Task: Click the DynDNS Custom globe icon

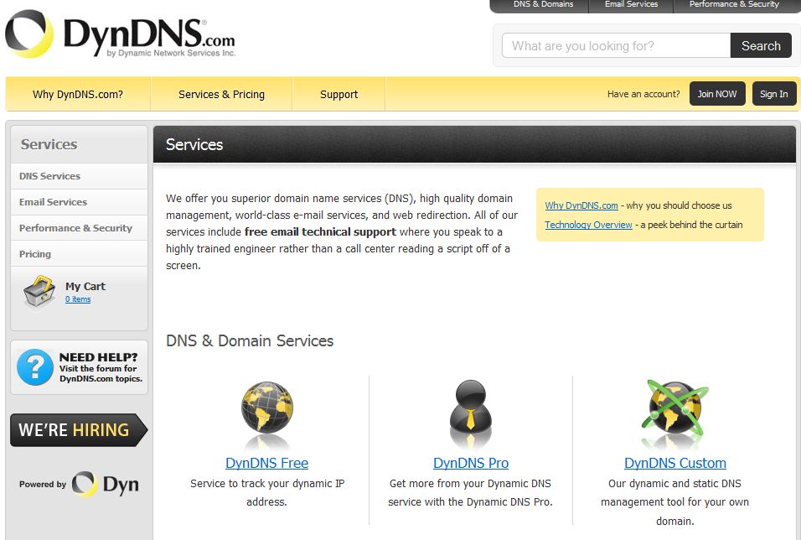Action: coord(674,408)
